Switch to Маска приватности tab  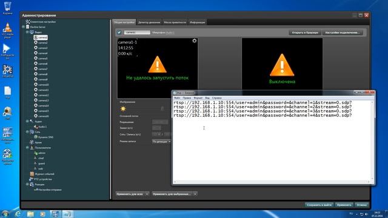(x=175, y=22)
